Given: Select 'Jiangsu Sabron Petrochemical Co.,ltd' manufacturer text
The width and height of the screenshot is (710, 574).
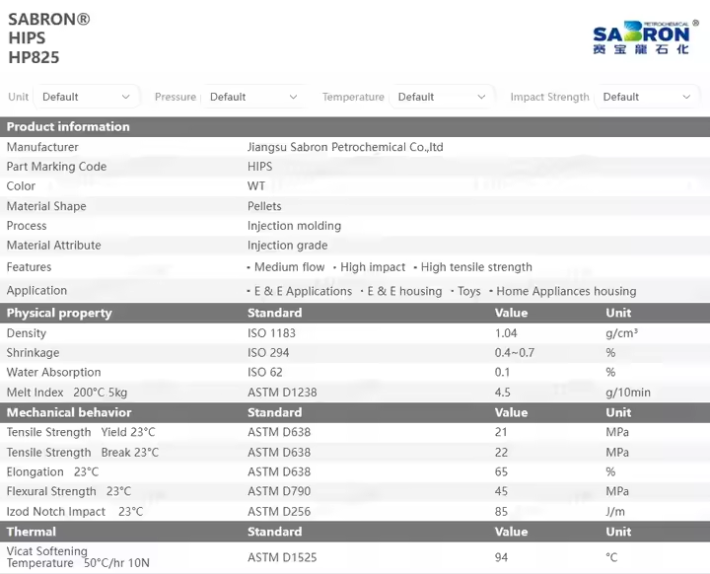Looking at the screenshot, I should tap(345, 147).
